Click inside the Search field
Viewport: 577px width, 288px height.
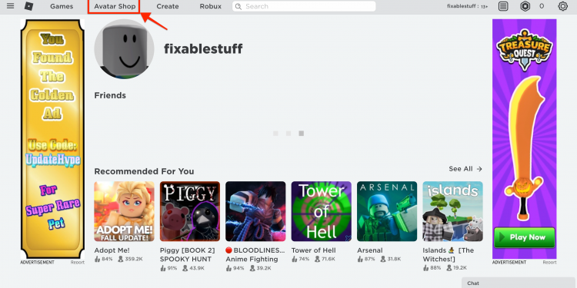[304, 6]
